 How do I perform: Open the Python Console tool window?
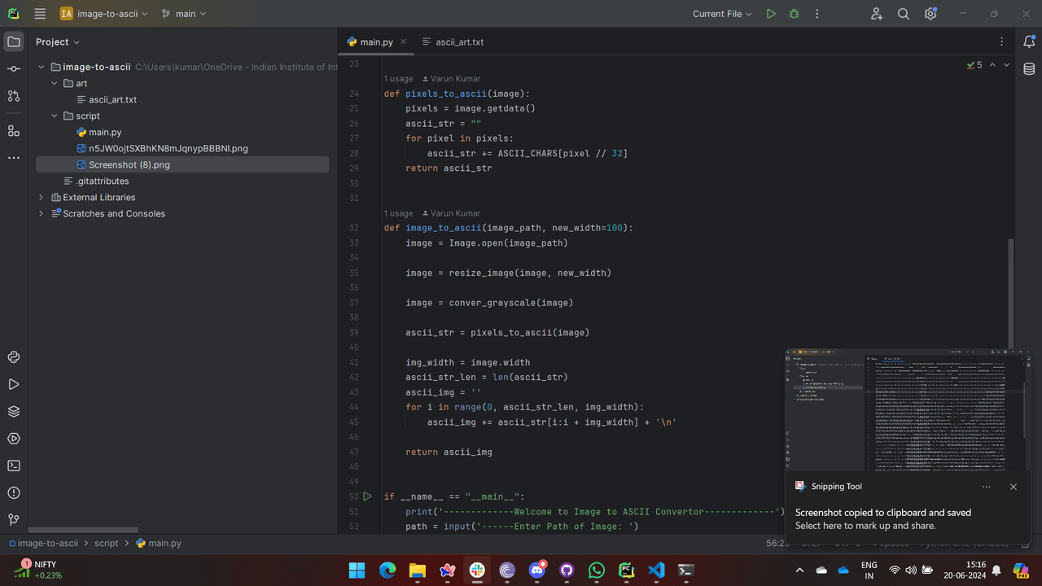click(14, 357)
